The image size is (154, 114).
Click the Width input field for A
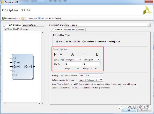[73, 64]
